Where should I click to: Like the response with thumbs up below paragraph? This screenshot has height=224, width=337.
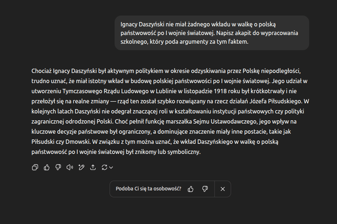pos(47,167)
